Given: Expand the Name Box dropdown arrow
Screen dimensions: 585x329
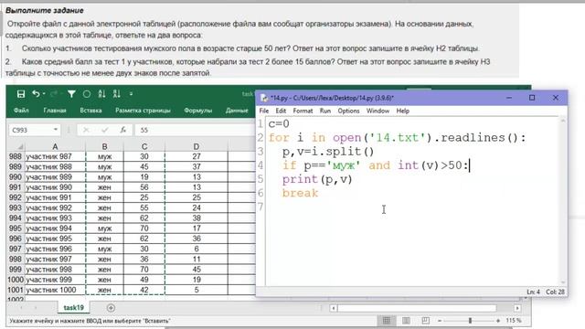Looking at the screenshot, I should coord(55,130).
